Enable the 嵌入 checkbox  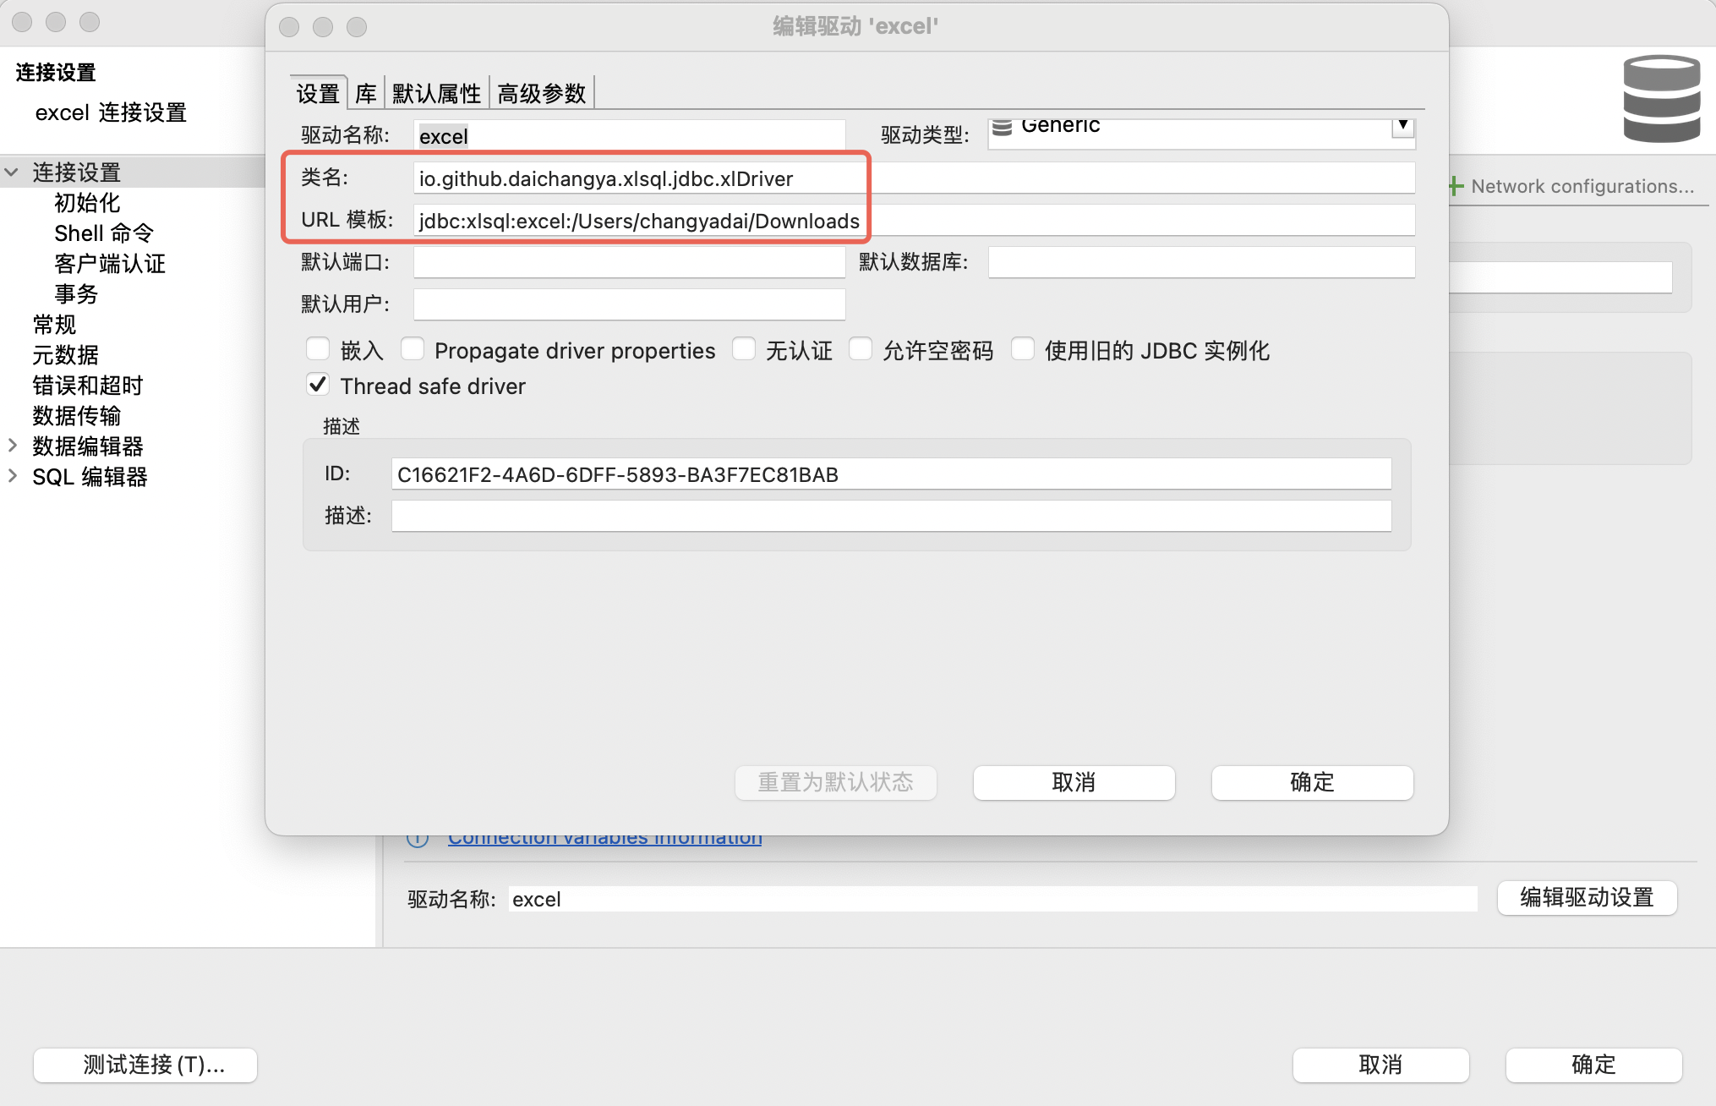tap(318, 349)
